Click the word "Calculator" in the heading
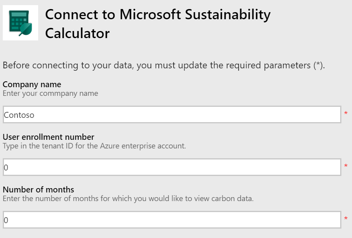The height and width of the screenshot is (238, 352). (x=77, y=33)
